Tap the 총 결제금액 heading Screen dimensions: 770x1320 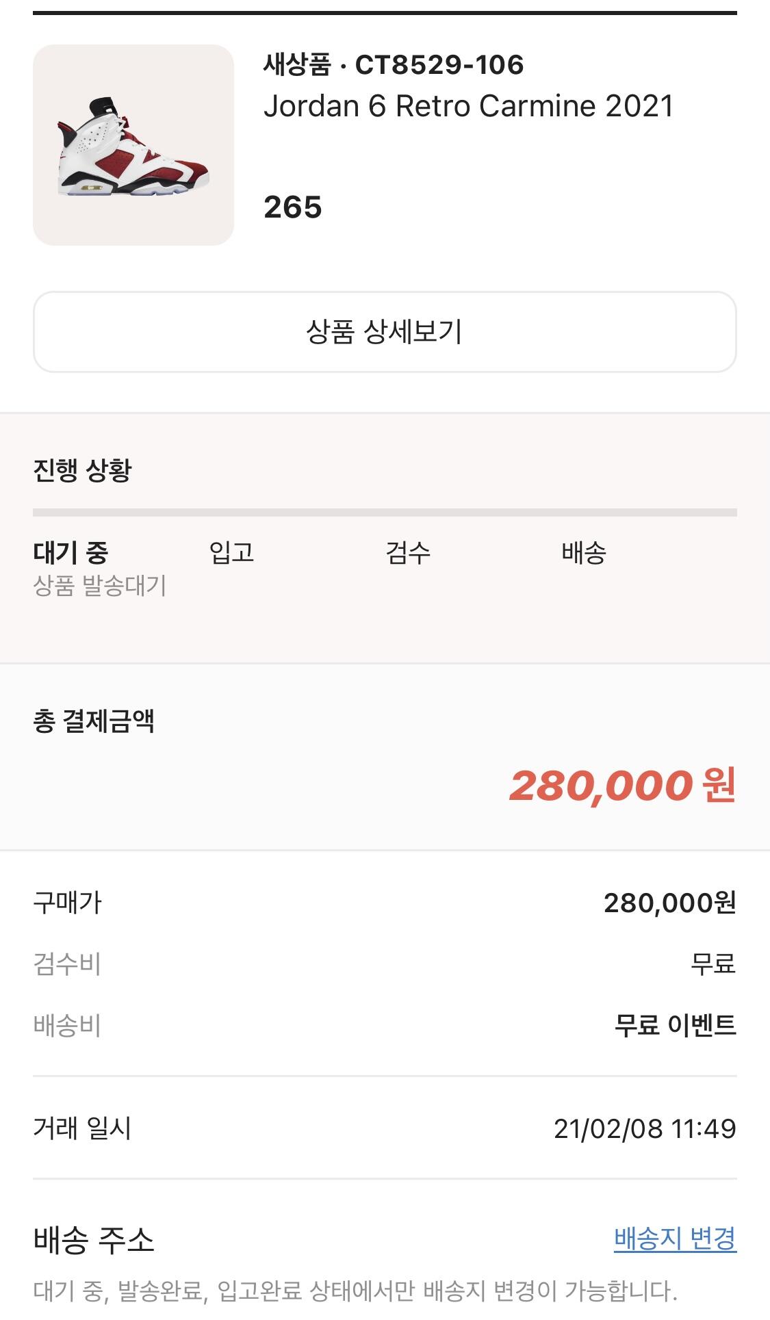[94, 721]
